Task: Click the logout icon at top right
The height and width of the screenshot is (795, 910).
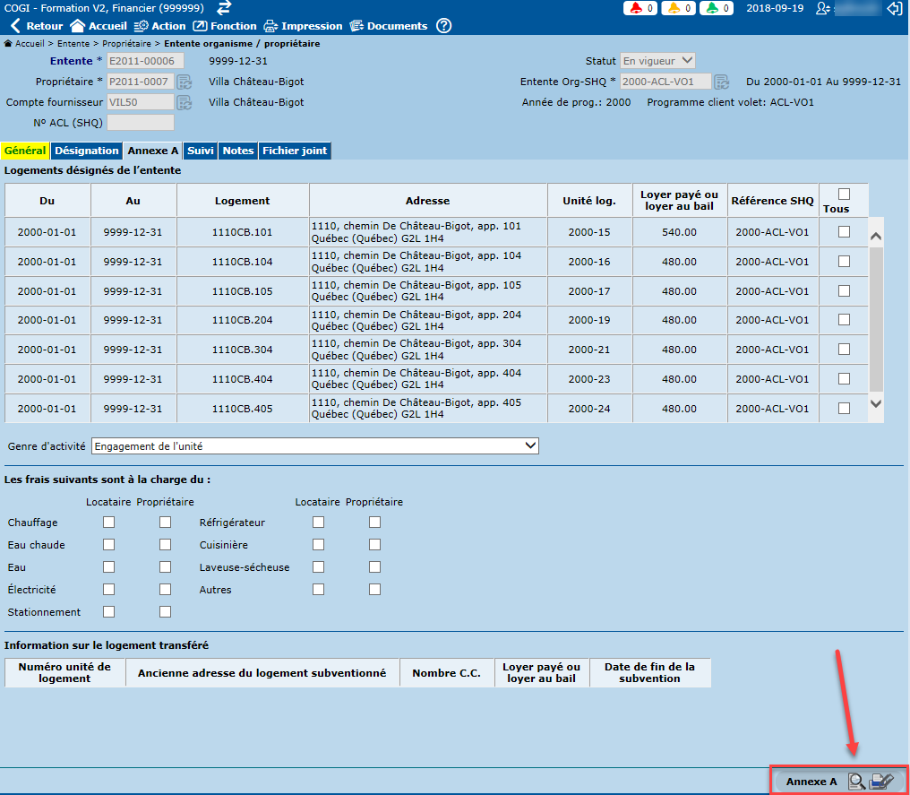Action: pos(894,8)
